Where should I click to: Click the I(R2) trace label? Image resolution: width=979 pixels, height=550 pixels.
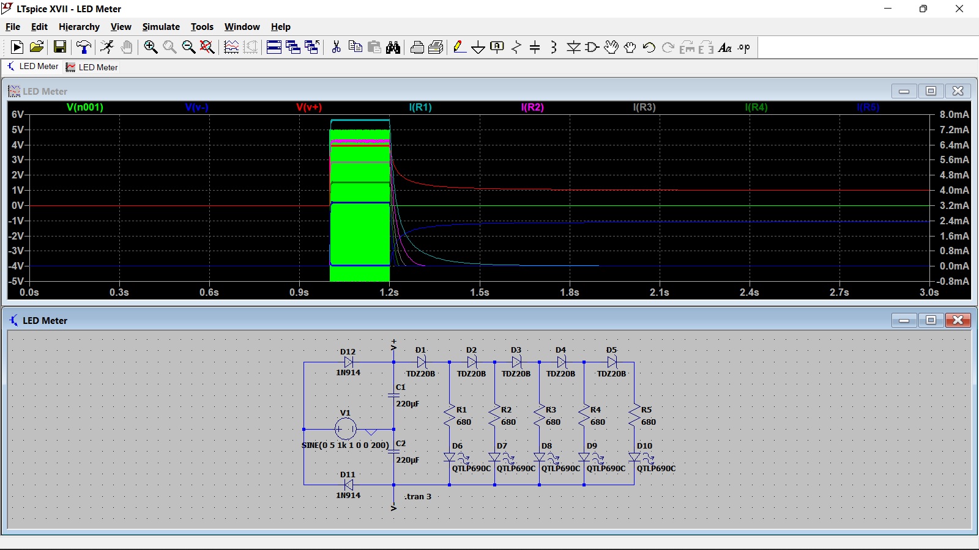click(532, 107)
